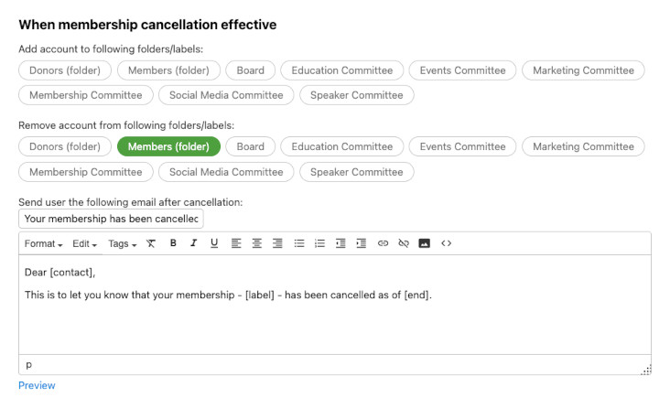This screenshot has width=670, height=408.
Task: Expand the Edit dropdown menu
Action: click(85, 243)
